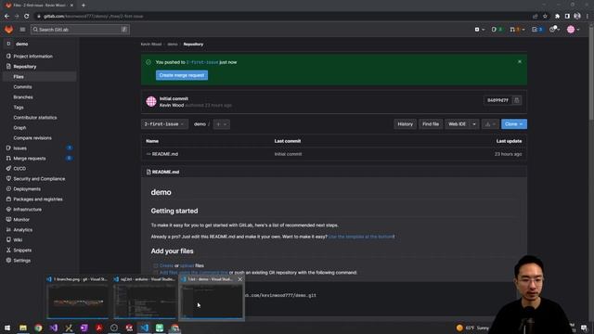
Task: Open the GitLab hamburger menu
Action: click(x=22, y=29)
